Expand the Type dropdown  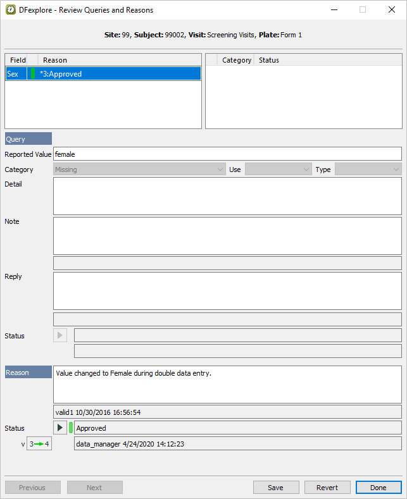[x=368, y=169]
